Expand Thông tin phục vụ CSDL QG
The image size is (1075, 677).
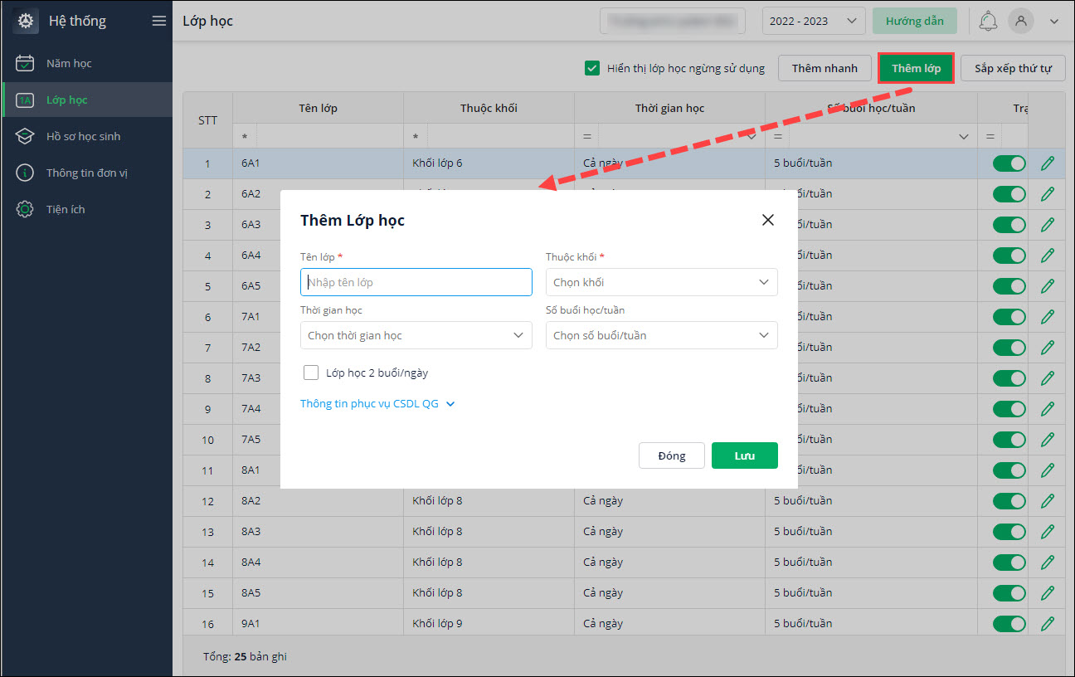377,404
